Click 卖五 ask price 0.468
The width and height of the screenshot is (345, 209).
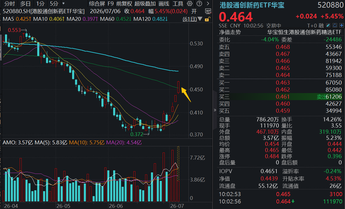pyautogui.click(x=283, y=47)
